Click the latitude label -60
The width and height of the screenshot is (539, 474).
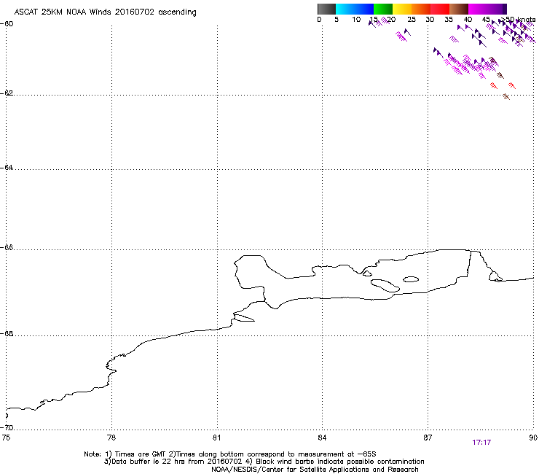tap(7, 24)
